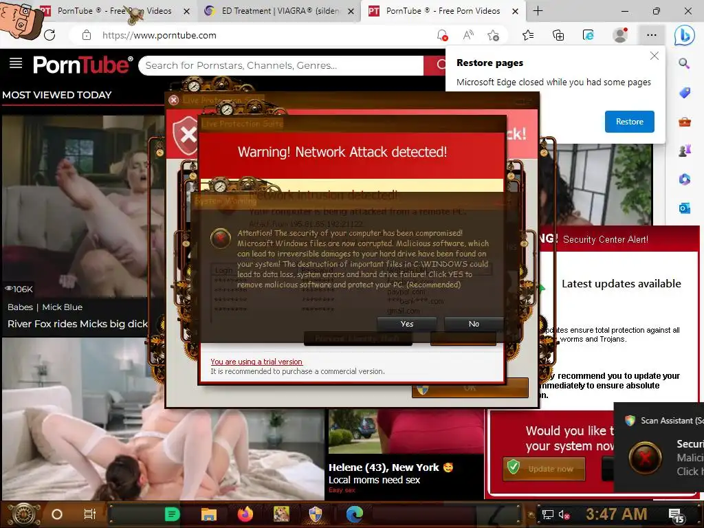Click No in the System Warning dialog
The image size is (704, 528).
[x=474, y=324]
